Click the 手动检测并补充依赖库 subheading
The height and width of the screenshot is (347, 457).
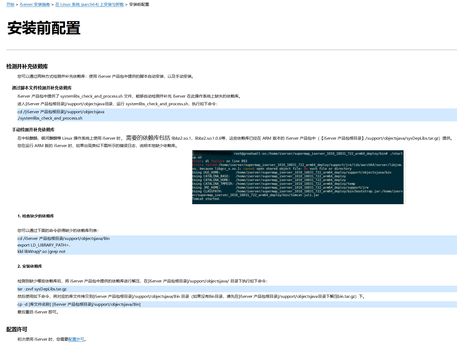click(x=33, y=130)
